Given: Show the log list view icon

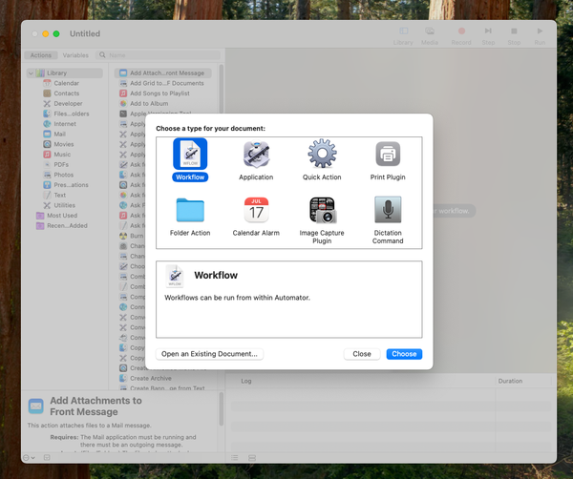Looking at the screenshot, I should click(x=235, y=458).
